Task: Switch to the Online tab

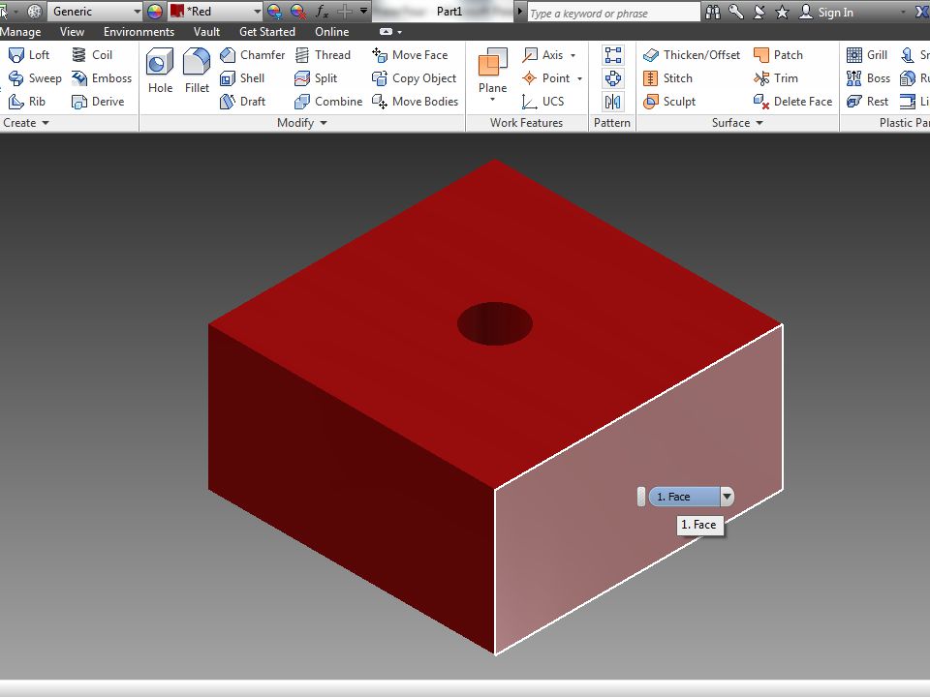Action: tap(331, 32)
